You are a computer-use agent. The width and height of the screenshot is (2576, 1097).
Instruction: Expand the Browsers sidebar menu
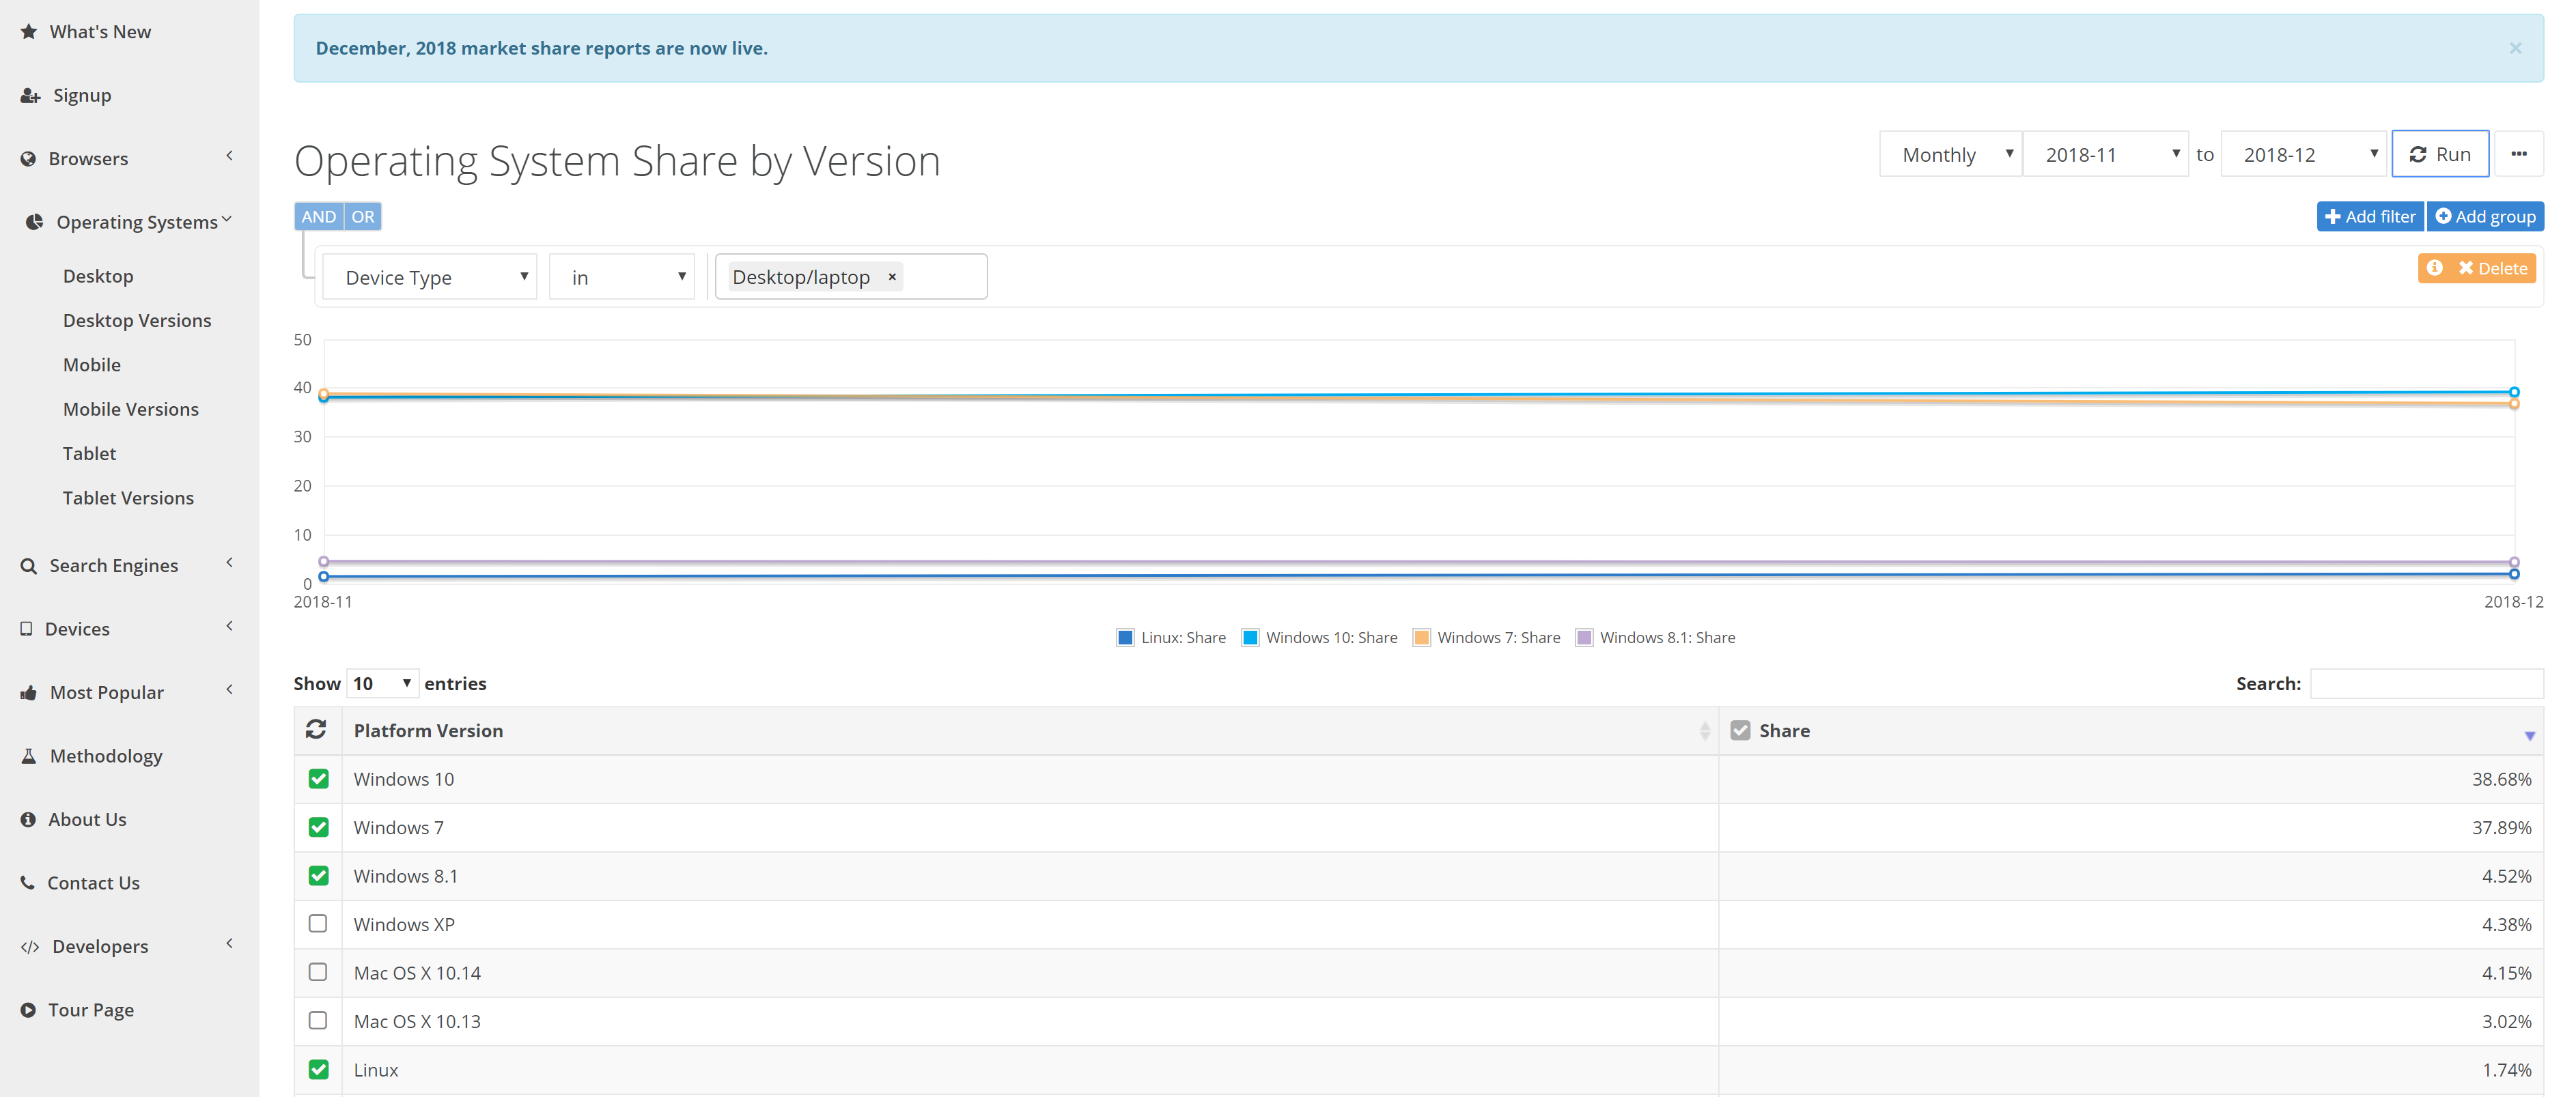coord(88,159)
